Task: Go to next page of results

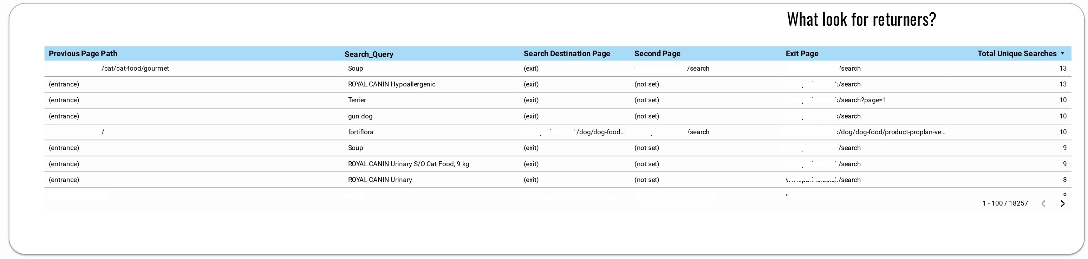Action: coord(1063,204)
